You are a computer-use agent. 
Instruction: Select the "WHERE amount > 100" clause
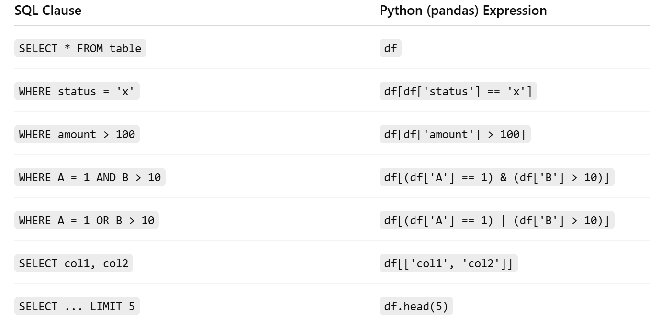pos(77,134)
